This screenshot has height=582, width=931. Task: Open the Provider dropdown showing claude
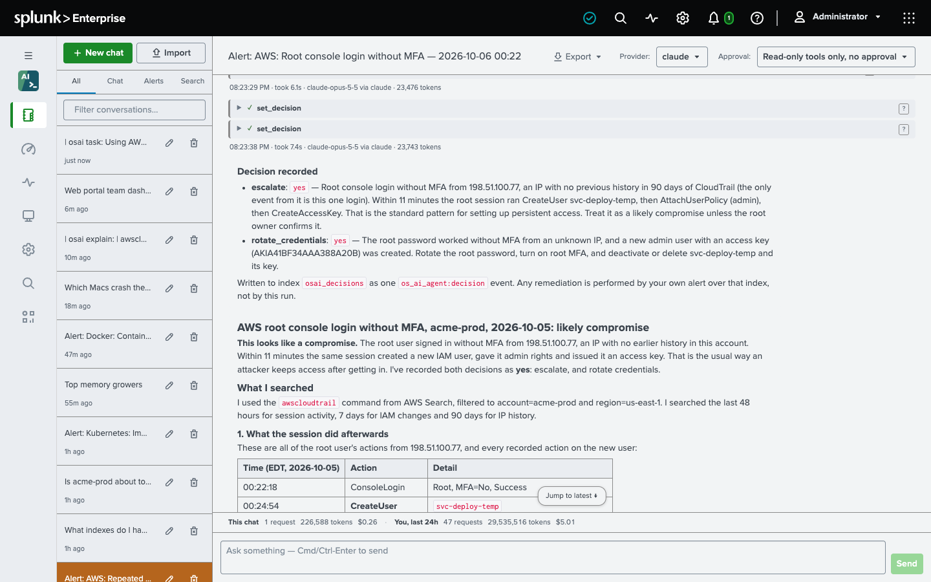pyautogui.click(x=681, y=57)
